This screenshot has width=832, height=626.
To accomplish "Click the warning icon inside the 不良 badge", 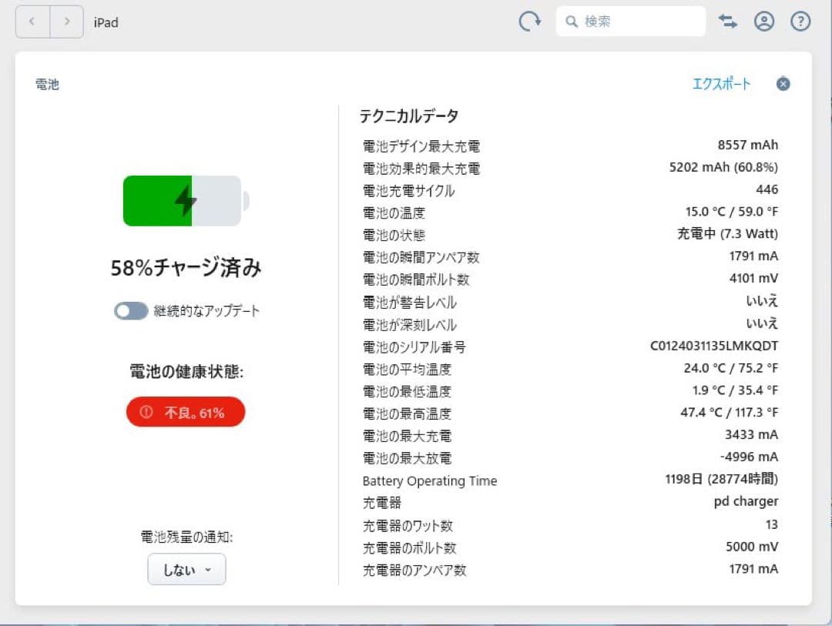I will coord(146,412).
